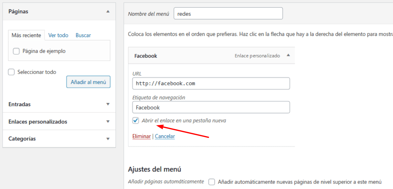Click the Enlaces personalizados heading text
The width and height of the screenshot is (393, 189).
[x=38, y=122]
